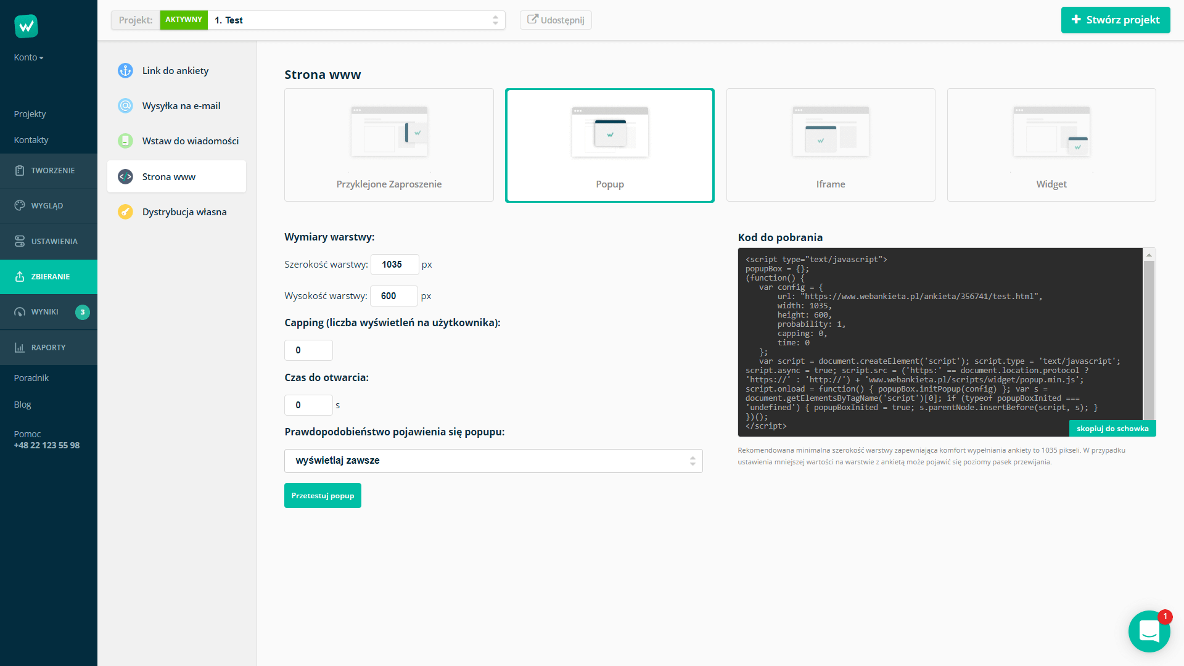The width and height of the screenshot is (1184, 666).
Task: Expand the Konto account menu
Action: (x=28, y=57)
